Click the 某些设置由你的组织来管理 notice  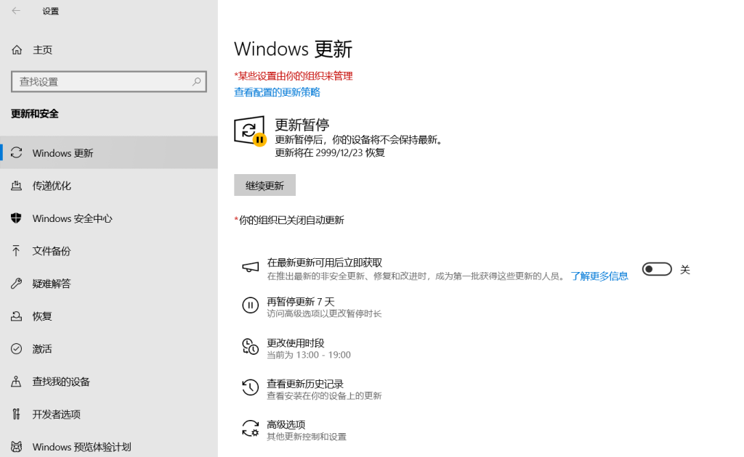coord(294,76)
